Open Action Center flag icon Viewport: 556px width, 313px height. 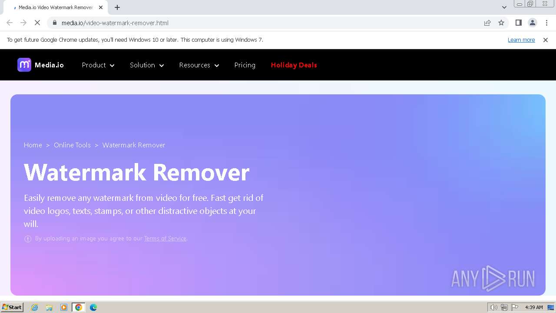[x=515, y=307]
